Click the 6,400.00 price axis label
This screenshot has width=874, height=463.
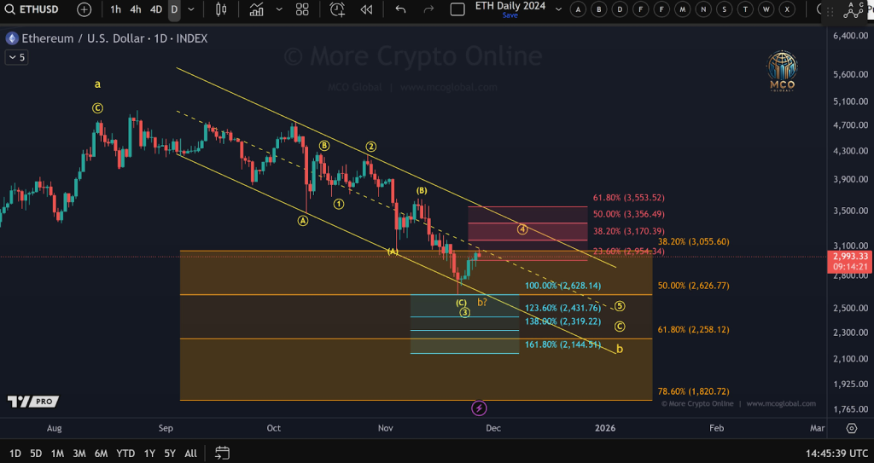tap(851, 36)
